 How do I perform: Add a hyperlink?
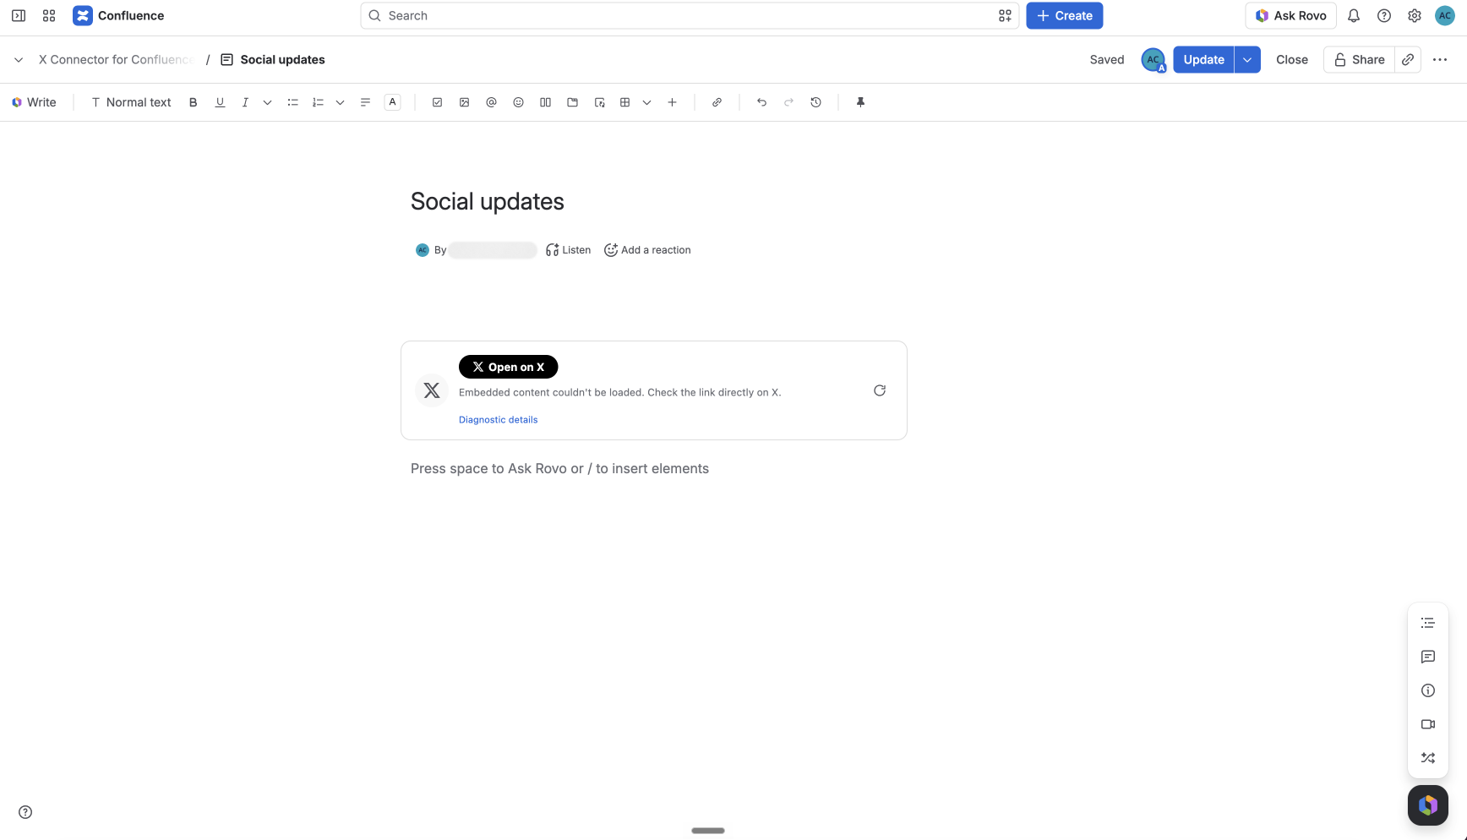click(x=717, y=102)
